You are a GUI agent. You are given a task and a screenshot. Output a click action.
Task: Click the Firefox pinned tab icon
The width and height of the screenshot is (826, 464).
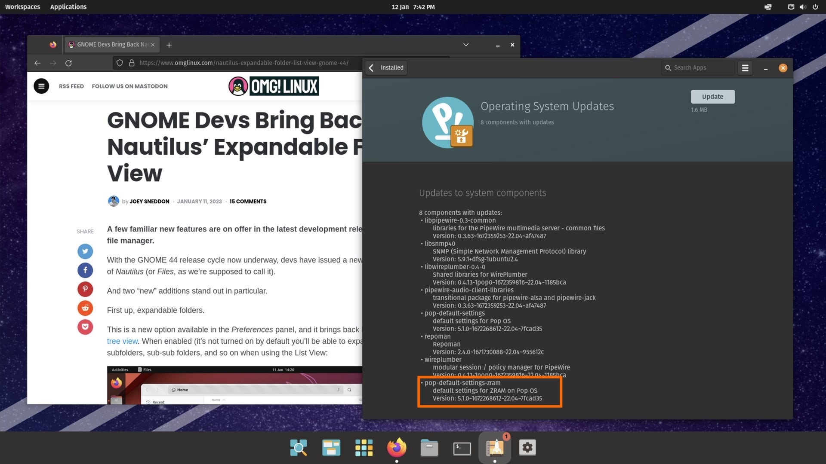pos(53,45)
